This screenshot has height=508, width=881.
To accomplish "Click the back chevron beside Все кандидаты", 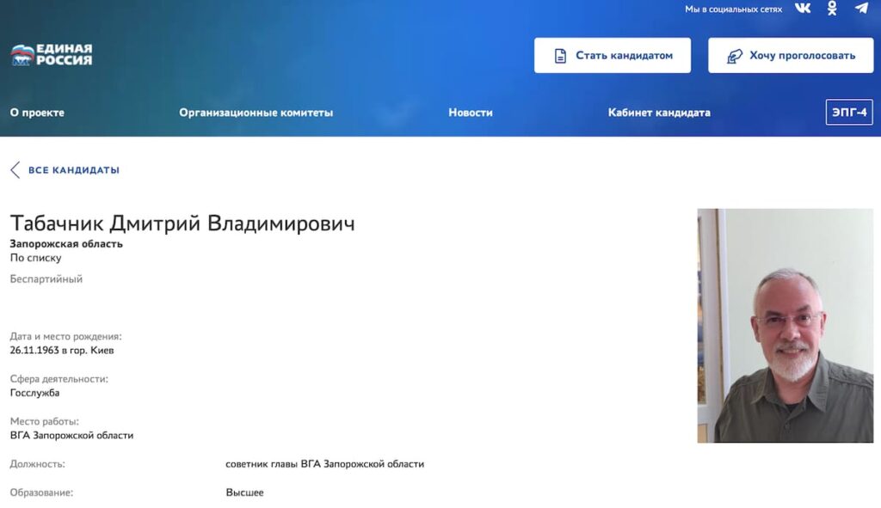I will pos(15,170).
